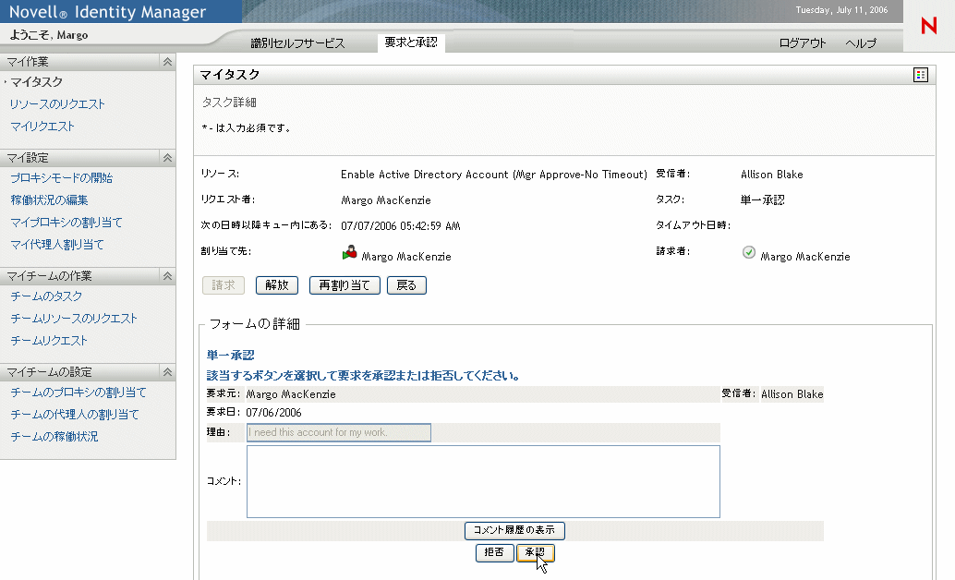Collapse the マイチームの設定 section
Image resolution: width=955 pixels, height=580 pixels.
click(167, 372)
